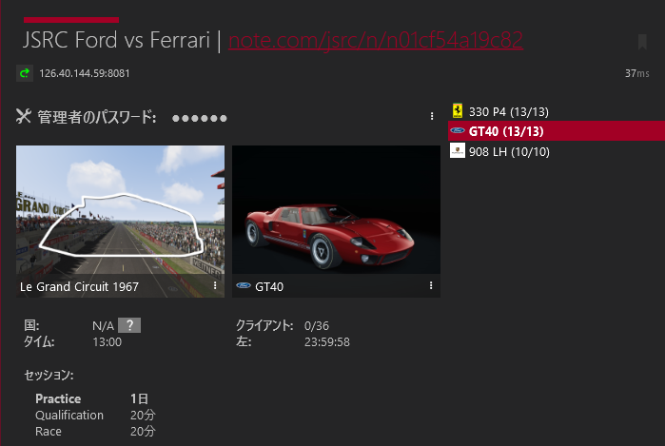The width and height of the screenshot is (665, 446).
Task: Open the Le Grand Circuit 1967 track preview
Action: pos(121,222)
